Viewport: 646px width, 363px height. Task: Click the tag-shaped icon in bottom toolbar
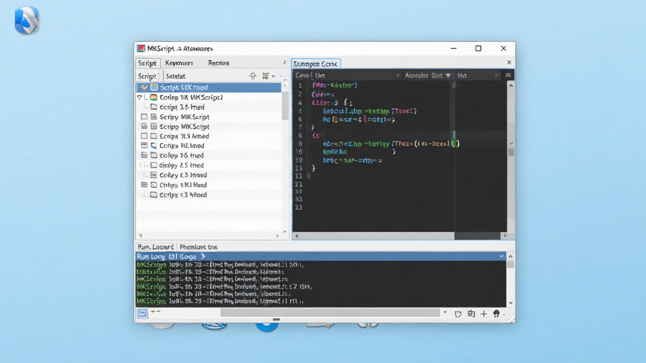458,314
